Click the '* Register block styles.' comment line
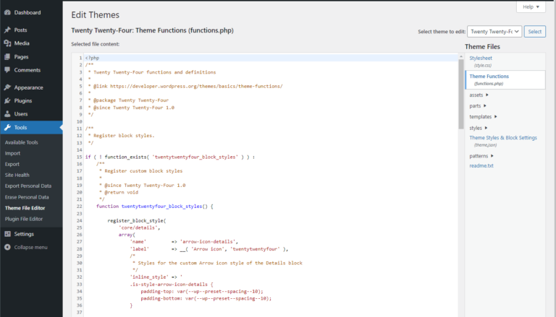Screen dimensions: 556x317 121,136
